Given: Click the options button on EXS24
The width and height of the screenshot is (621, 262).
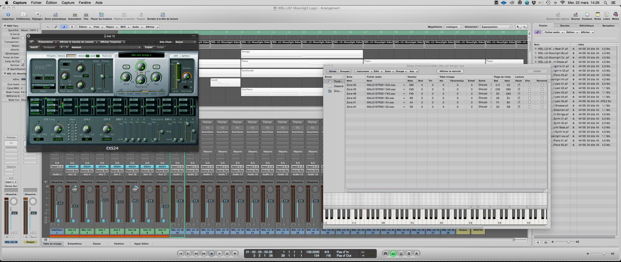Looking at the screenshot, I should coord(185,56).
